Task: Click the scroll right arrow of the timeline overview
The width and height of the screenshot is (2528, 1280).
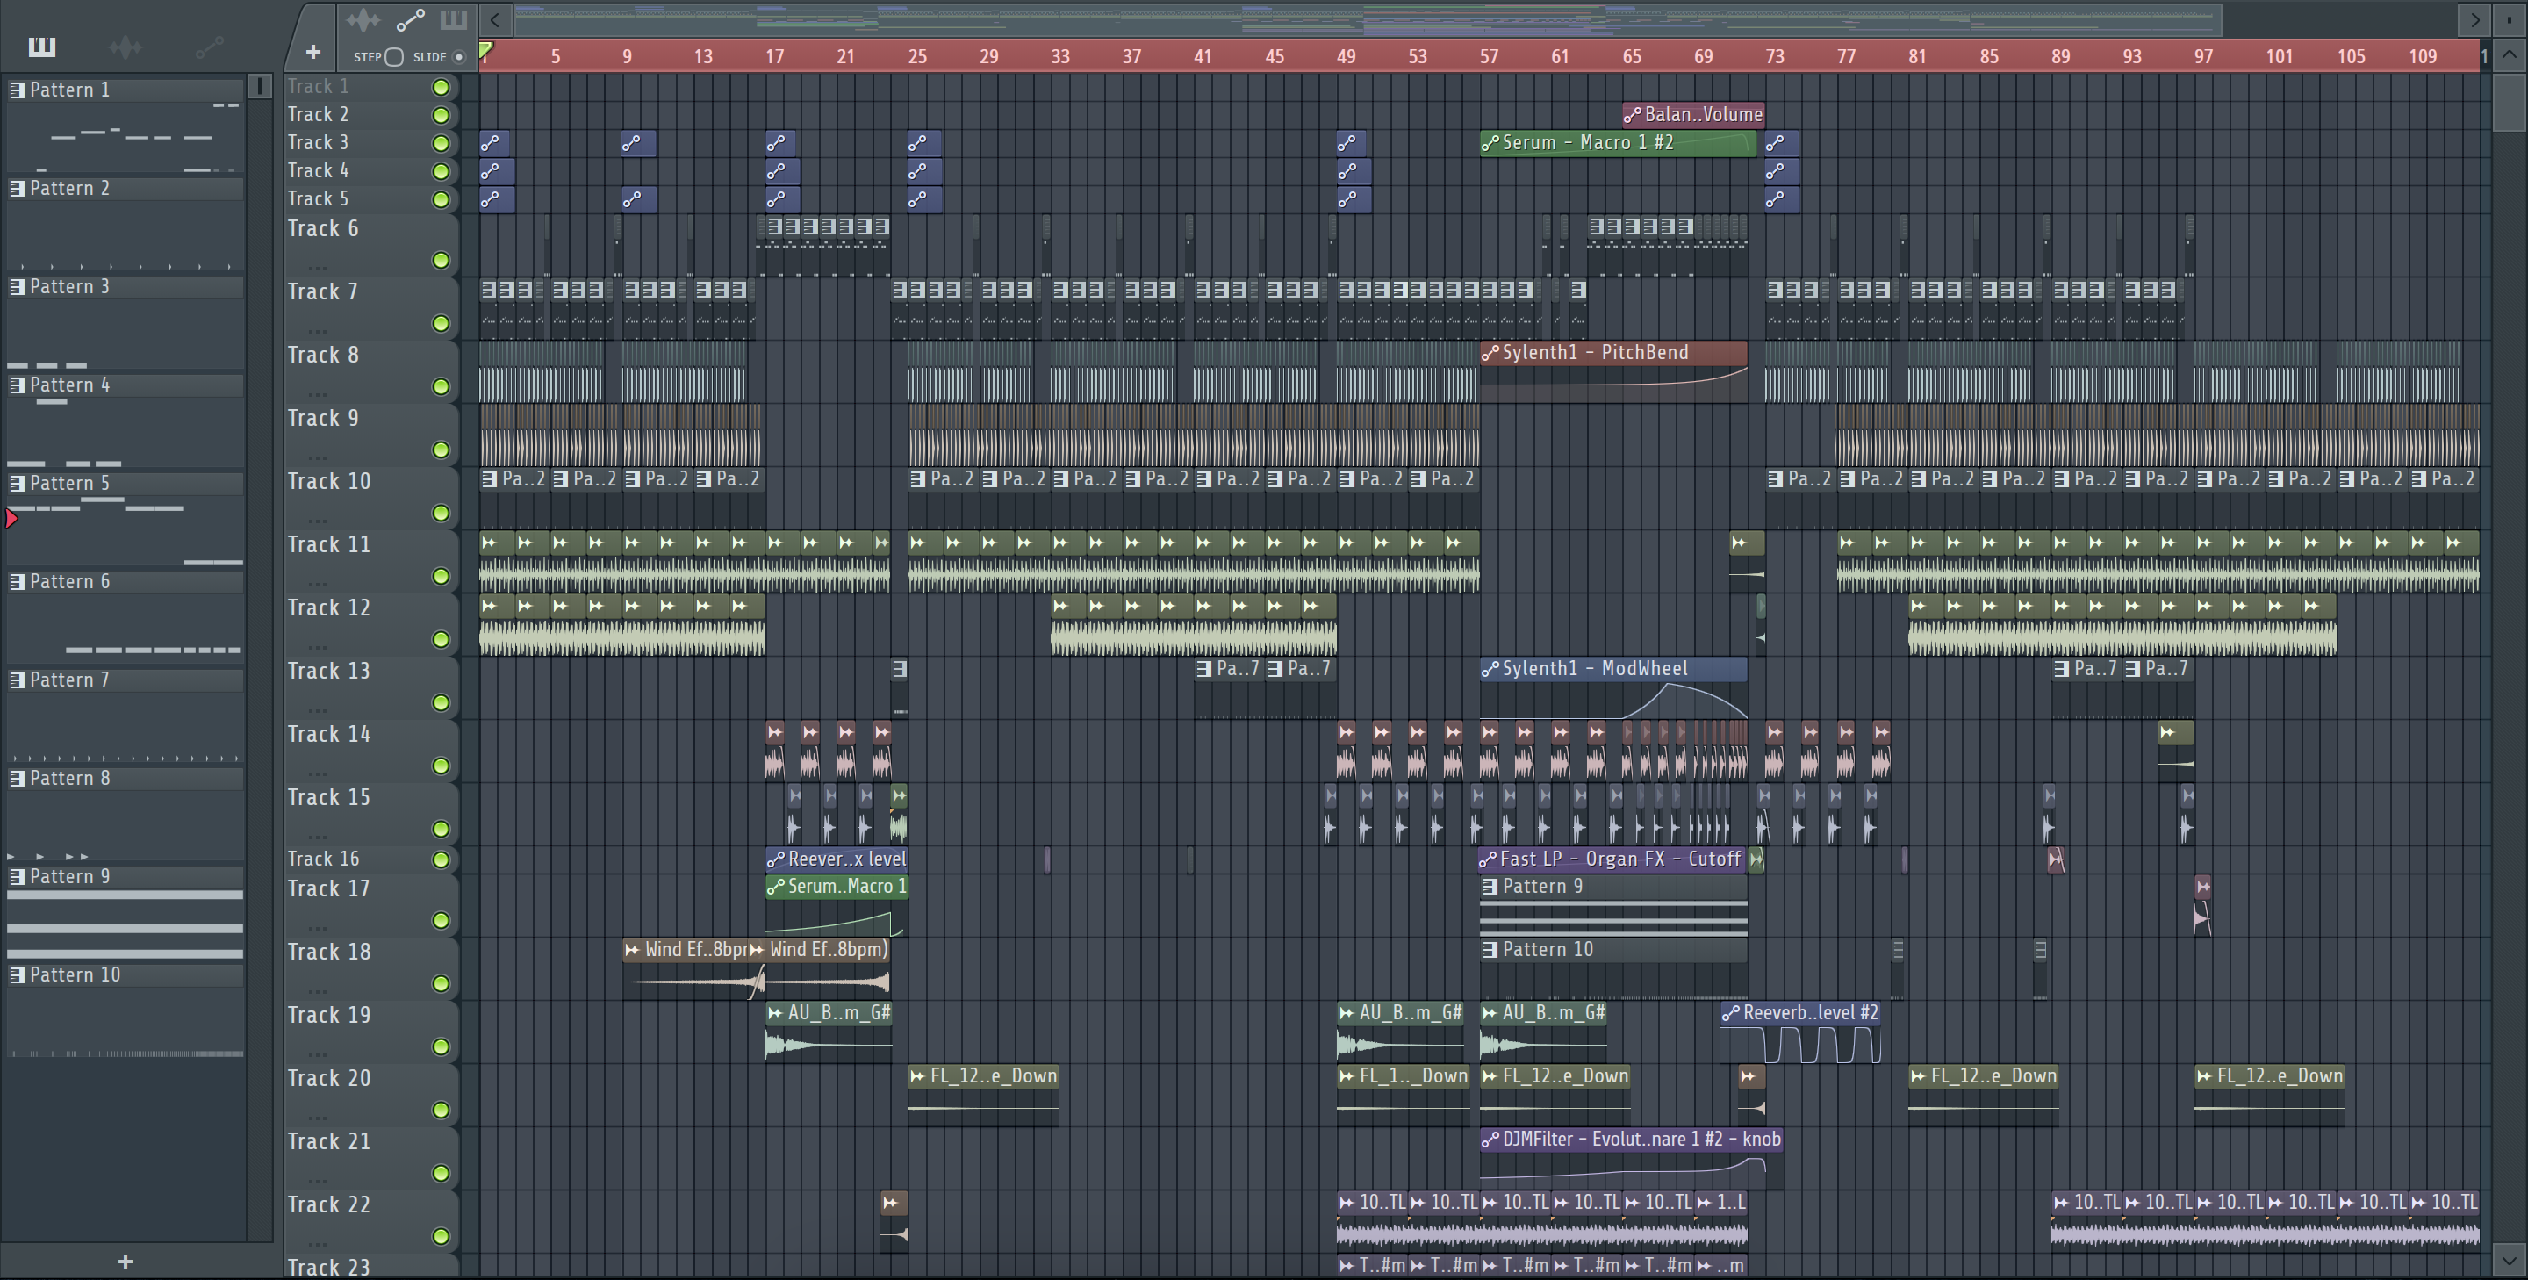Action: (2474, 19)
